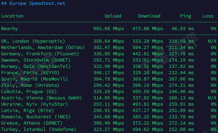Click the 'Nearby' row label

coord(9,29)
